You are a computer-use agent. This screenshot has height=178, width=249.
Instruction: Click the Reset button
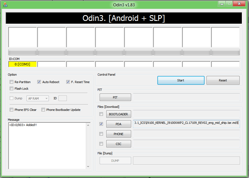[223, 80]
